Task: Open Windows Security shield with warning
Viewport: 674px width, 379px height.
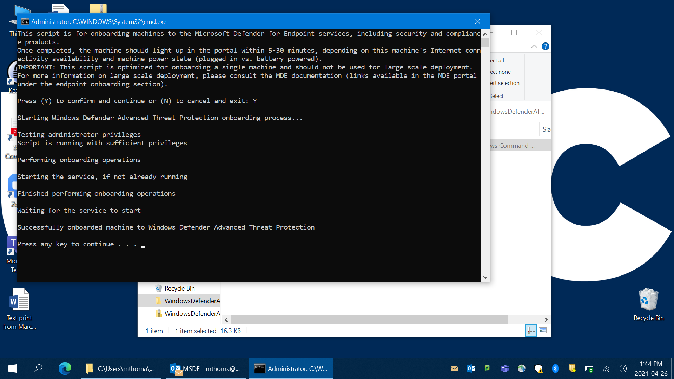Action: [538, 368]
